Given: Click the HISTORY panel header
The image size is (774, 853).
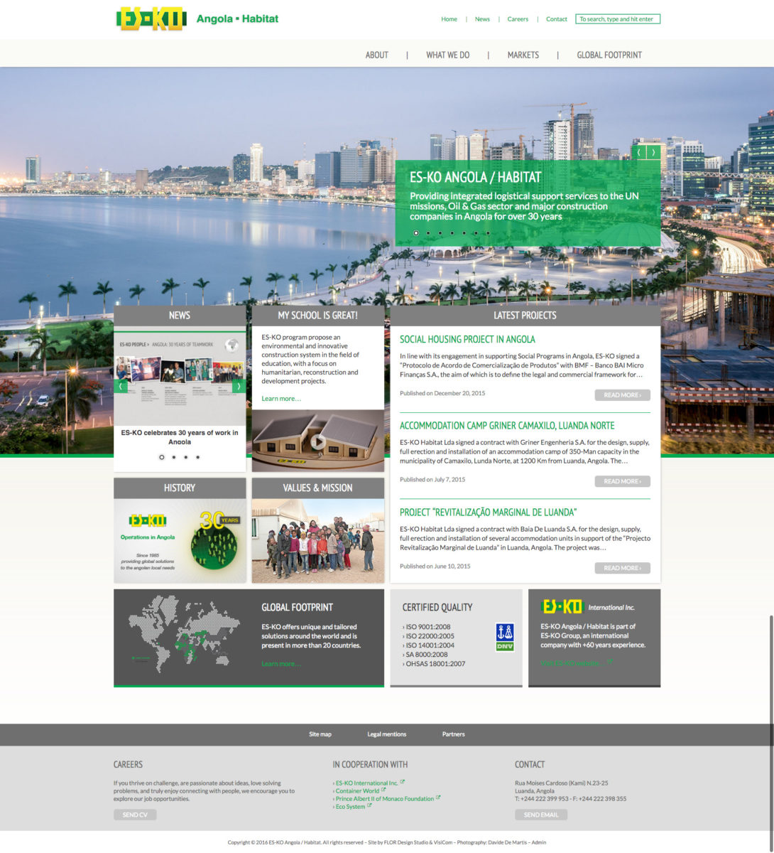Looking at the screenshot, I should click(x=180, y=488).
